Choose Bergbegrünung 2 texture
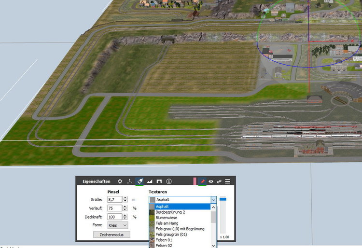The width and height of the screenshot is (362, 248). pyautogui.click(x=180, y=212)
